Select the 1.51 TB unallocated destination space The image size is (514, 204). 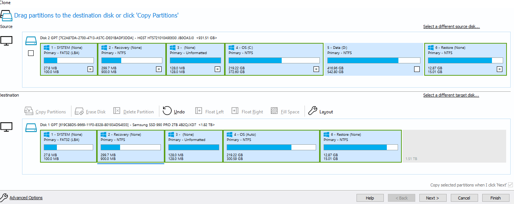[x=453, y=146]
